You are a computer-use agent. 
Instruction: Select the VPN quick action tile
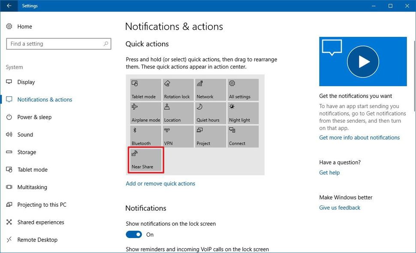(178, 136)
